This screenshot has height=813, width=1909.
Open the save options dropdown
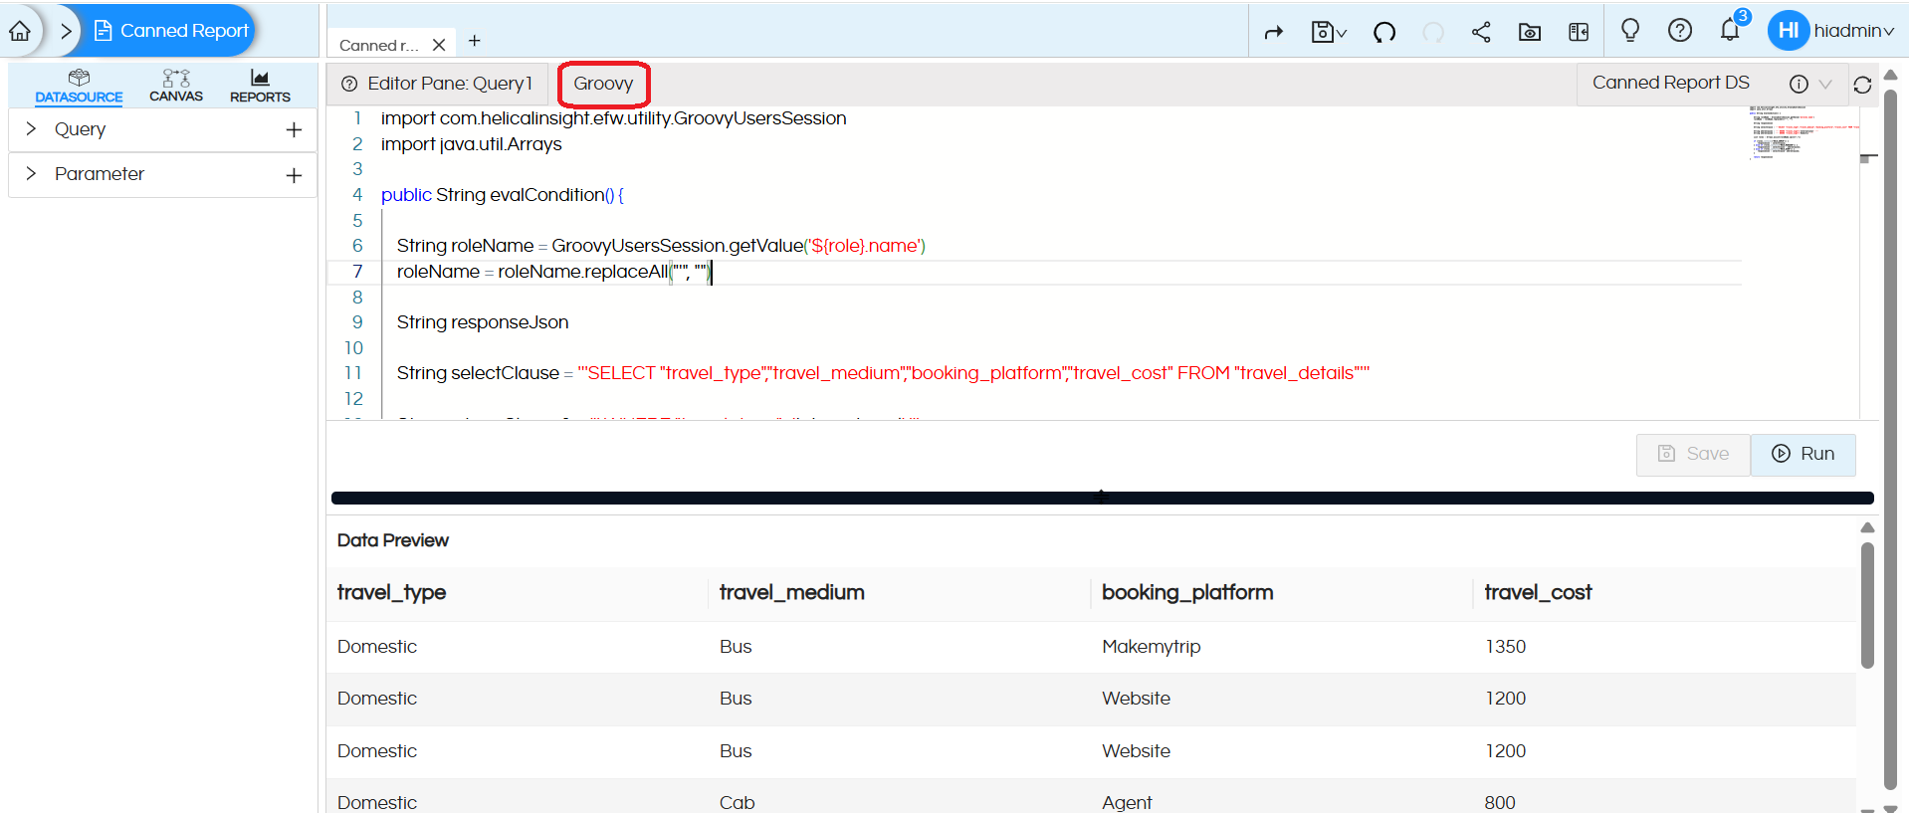[1329, 32]
